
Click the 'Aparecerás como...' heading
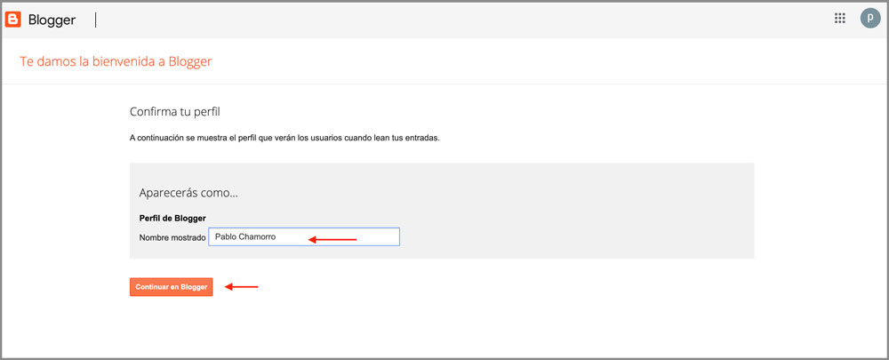pyautogui.click(x=188, y=193)
